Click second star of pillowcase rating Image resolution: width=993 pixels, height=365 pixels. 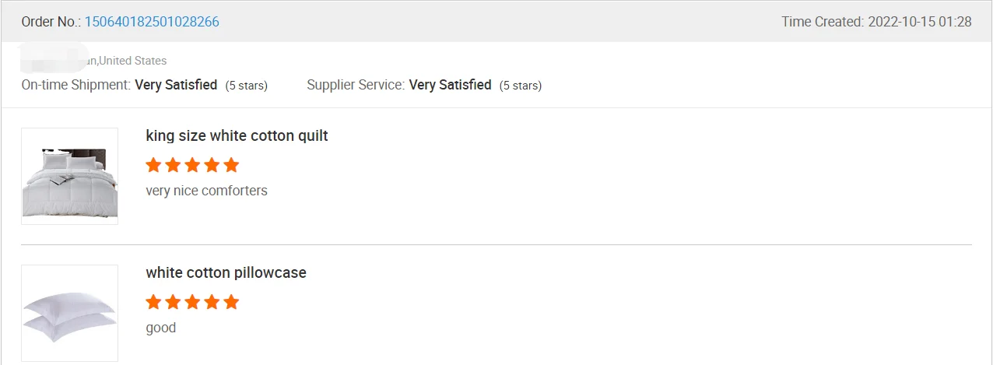pos(173,302)
